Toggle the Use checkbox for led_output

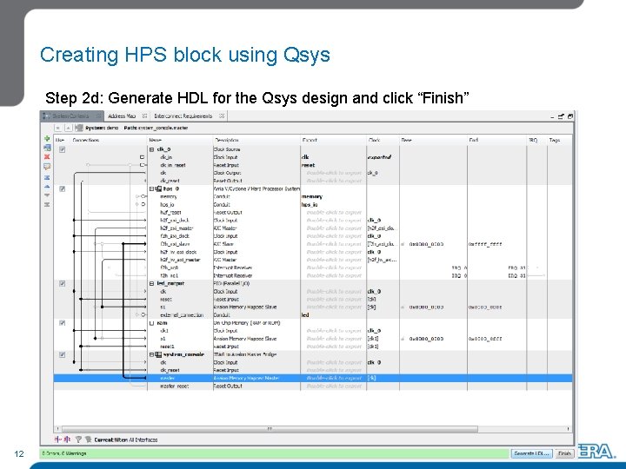pos(63,283)
